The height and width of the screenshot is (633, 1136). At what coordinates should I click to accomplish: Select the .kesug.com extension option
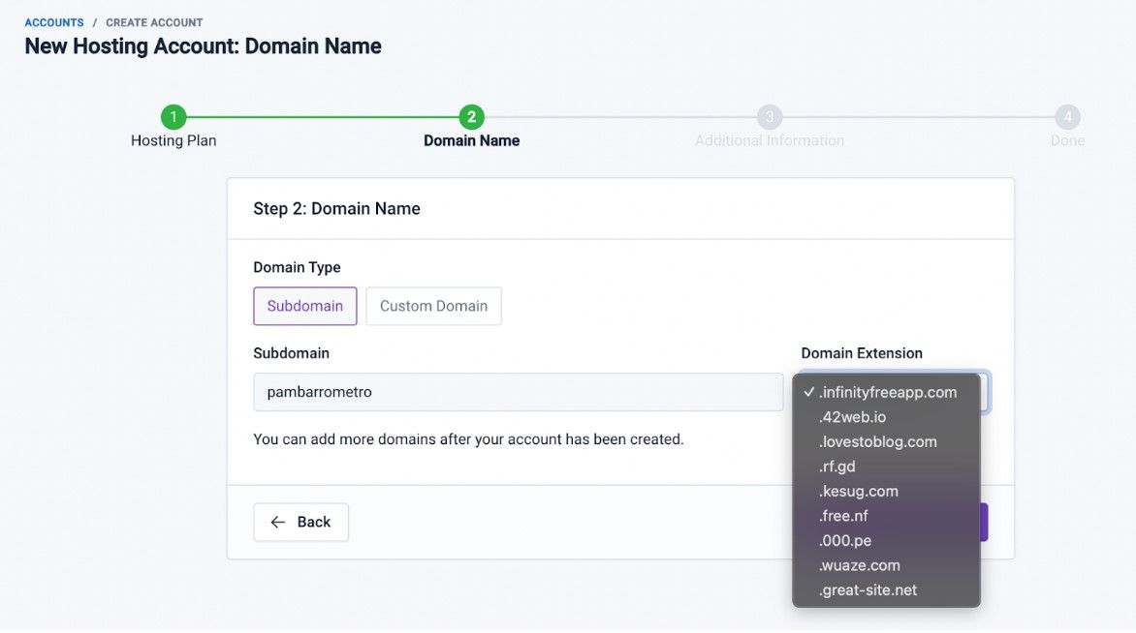pos(859,491)
